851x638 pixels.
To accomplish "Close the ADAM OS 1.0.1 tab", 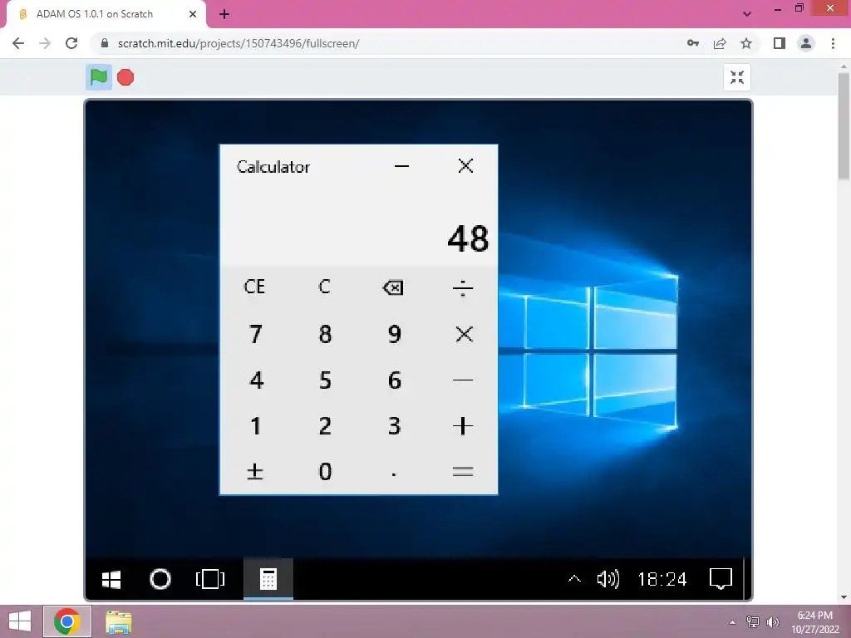I will tap(193, 14).
